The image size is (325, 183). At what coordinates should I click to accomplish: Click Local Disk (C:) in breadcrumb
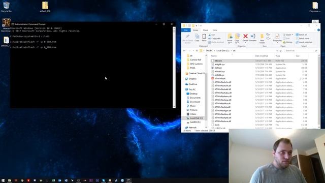tap(222, 51)
